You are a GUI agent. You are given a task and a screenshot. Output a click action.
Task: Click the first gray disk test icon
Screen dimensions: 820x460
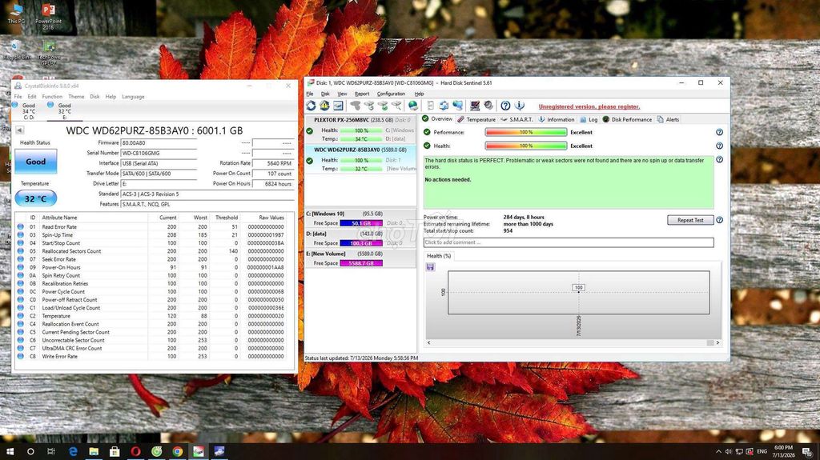point(355,106)
